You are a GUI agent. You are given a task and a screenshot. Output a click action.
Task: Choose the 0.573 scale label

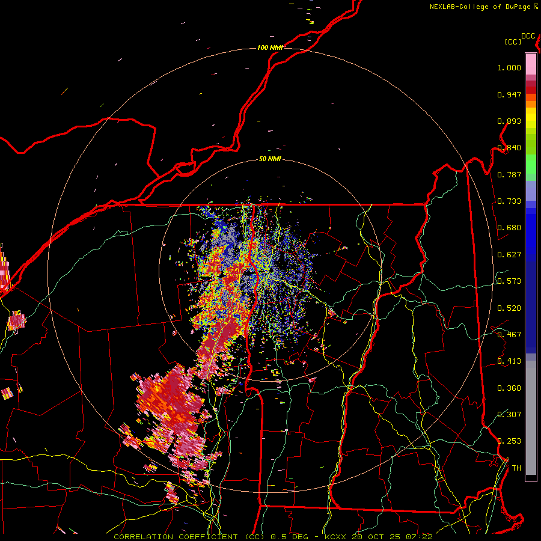tap(509, 281)
